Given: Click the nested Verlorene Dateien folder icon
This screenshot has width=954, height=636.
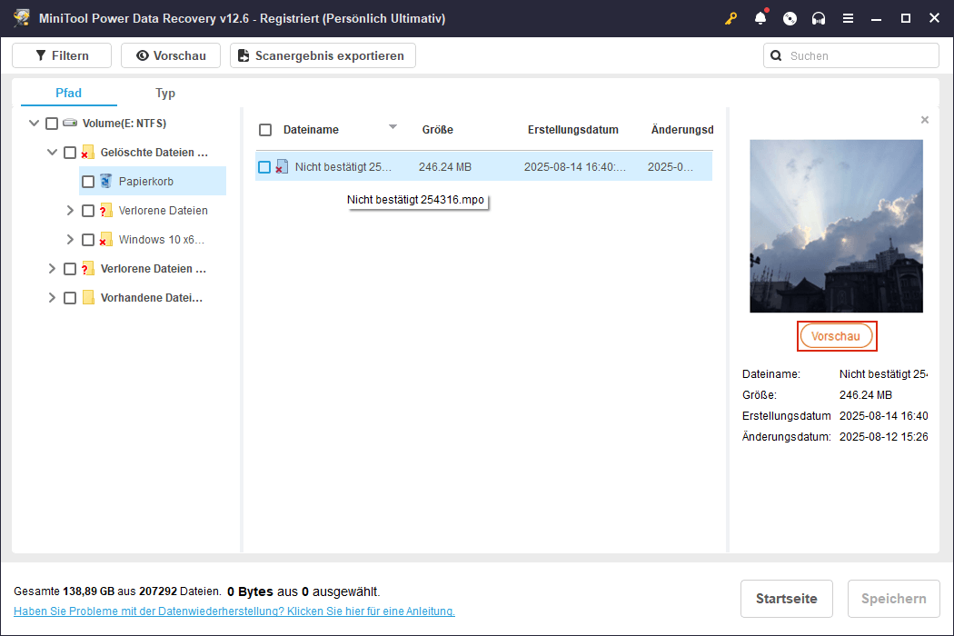Looking at the screenshot, I should coord(106,211).
